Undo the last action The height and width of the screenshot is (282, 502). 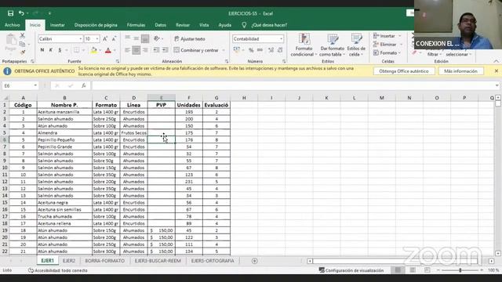21,13
